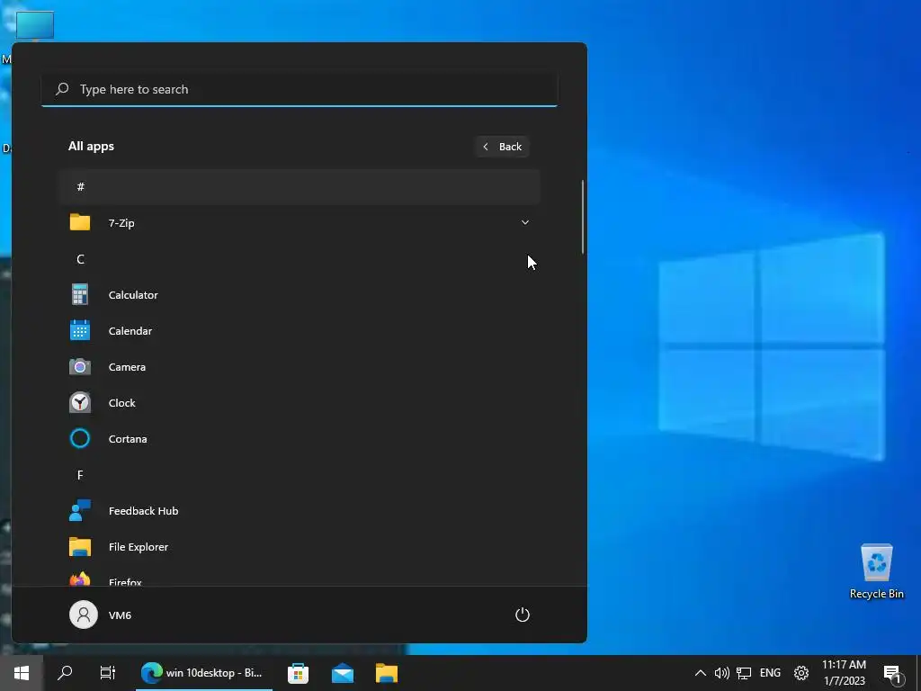
Task: Open File Explorer from the taskbar
Action: pyautogui.click(x=387, y=673)
